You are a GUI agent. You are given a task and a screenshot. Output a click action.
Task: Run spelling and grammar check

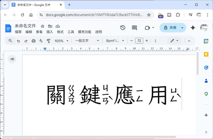click(x=41, y=41)
